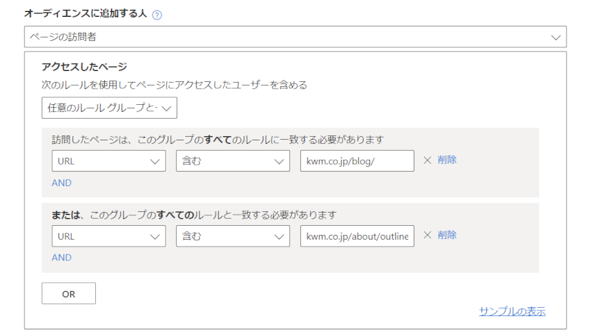Image resolution: width=591 pixels, height=330 pixels.
Task: Open the first group's URL type dropdown
Action: tap(109, 161)
